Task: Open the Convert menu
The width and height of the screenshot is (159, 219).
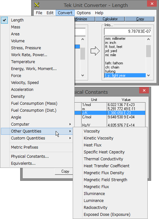Action: (x=65, y=13)
